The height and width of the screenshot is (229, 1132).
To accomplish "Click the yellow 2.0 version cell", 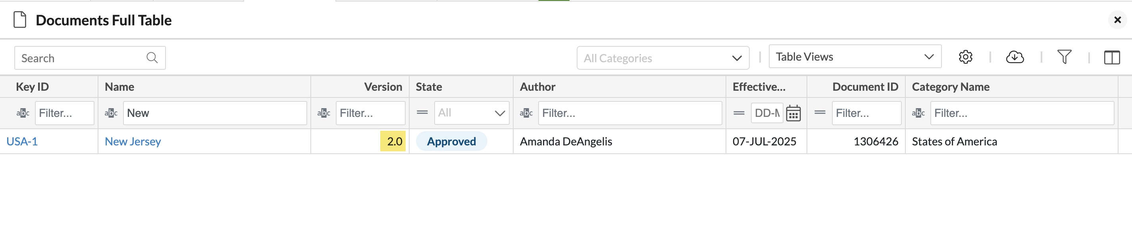I will pyautogui.click(x=393, y=141).
